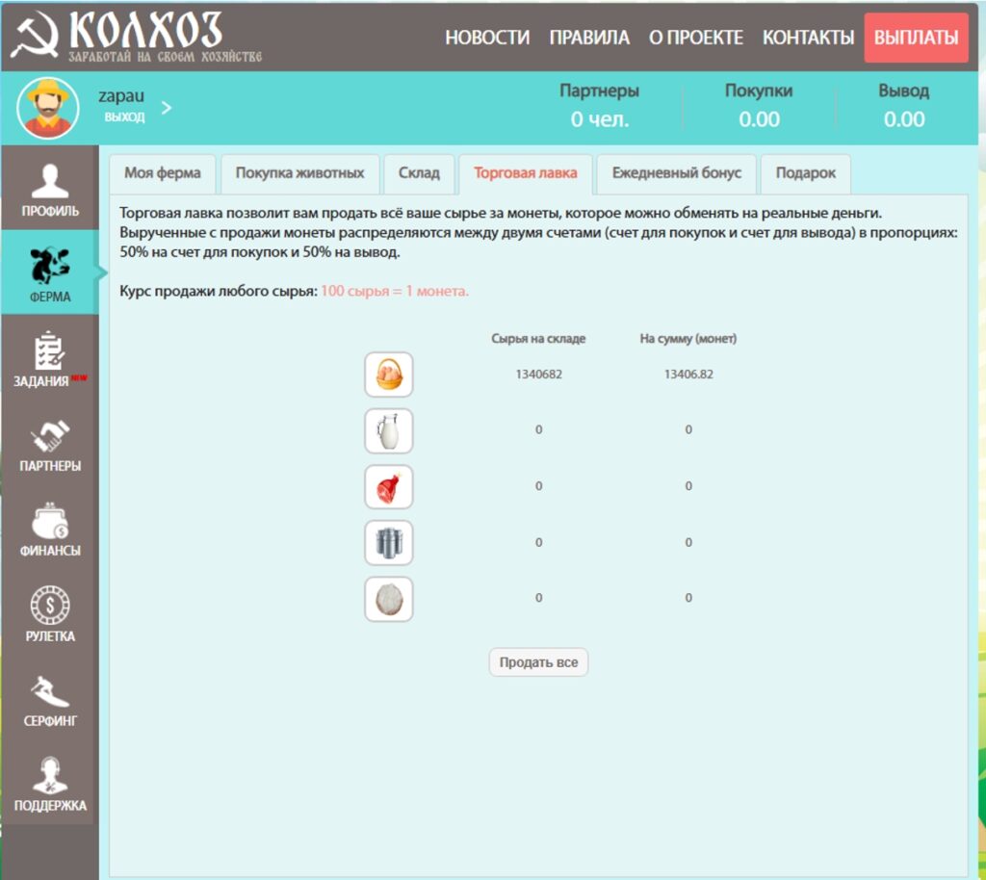Screen dimensions: 986x880
Task: Open the Рулетка casino chip section
Action: point(50,613)
